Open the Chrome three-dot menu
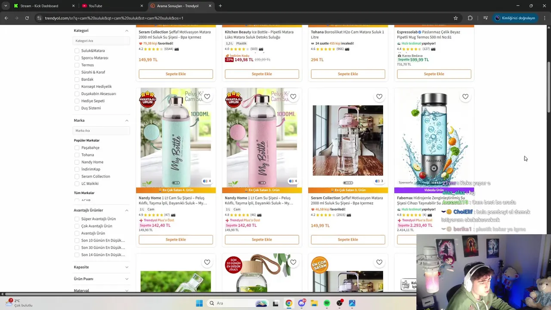 coord(545,18)
